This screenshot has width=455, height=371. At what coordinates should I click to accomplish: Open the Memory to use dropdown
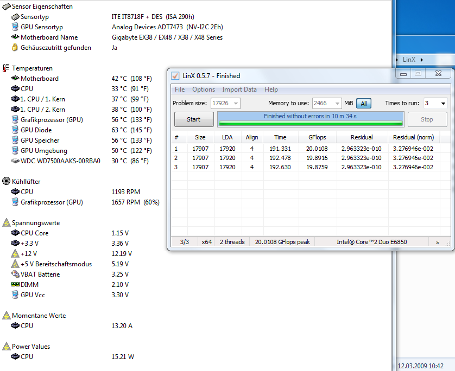coord(337,103)
